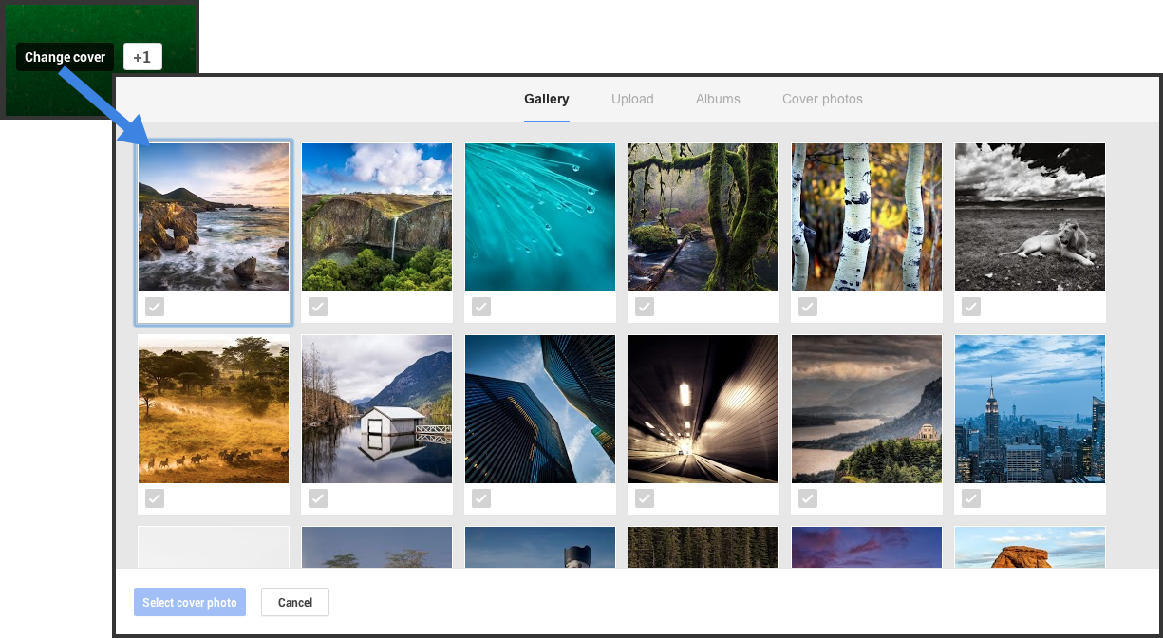
Task: Tick checkbox under river gorge photo
Action: 808,498
